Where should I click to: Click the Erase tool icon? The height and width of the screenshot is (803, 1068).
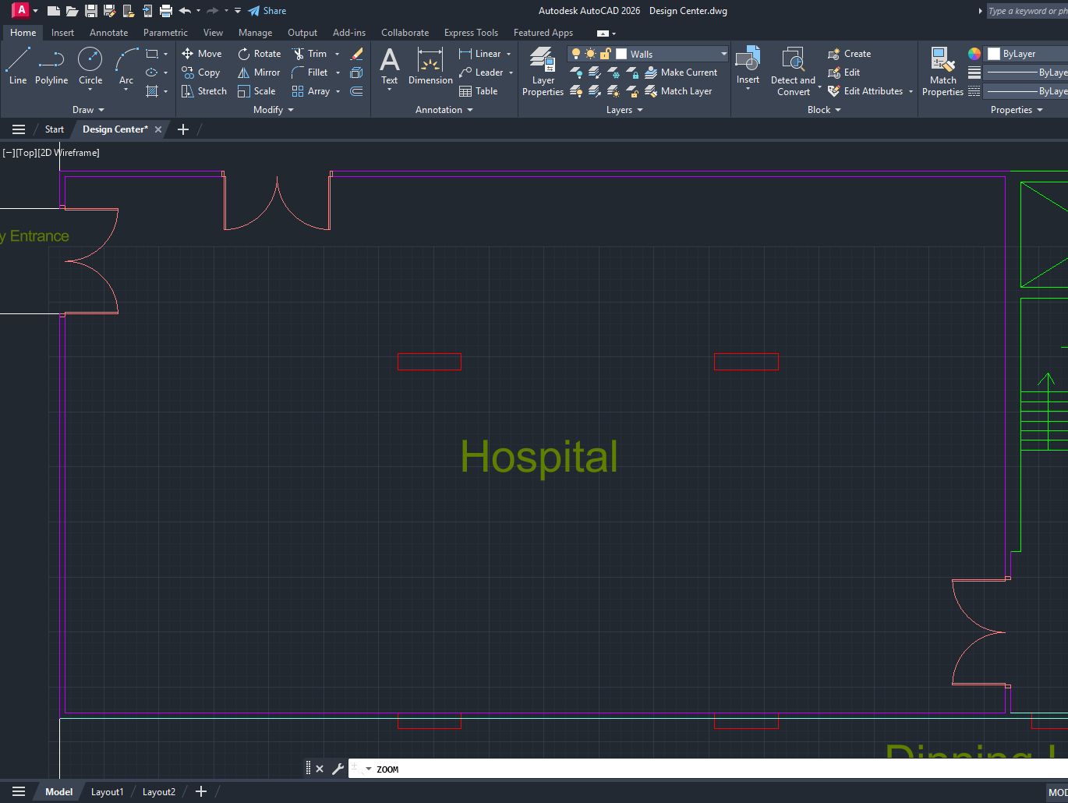coord(356,54)
